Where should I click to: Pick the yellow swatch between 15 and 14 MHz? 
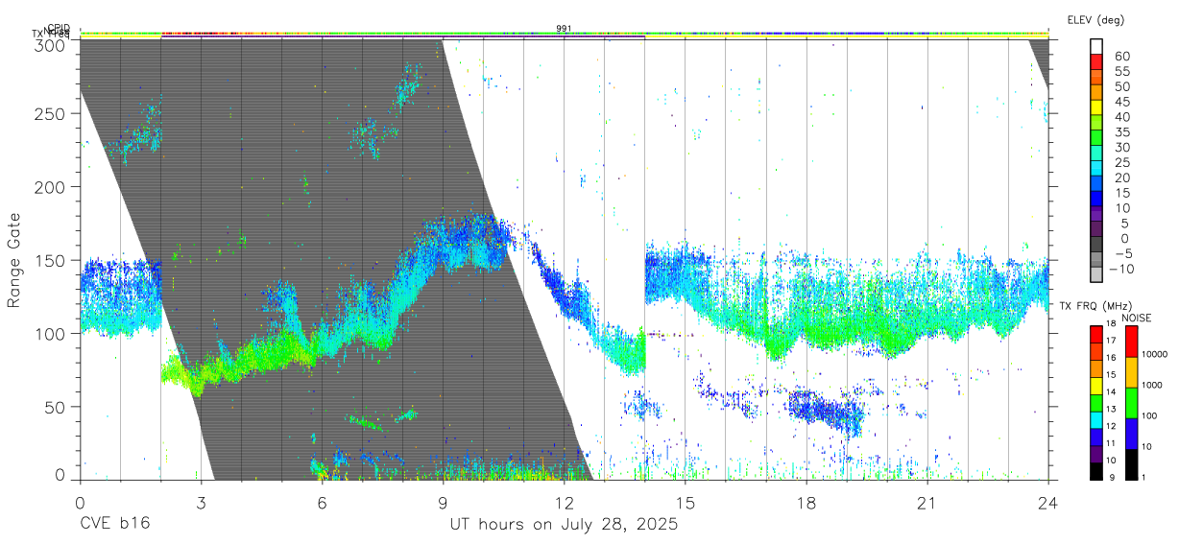1095,384
